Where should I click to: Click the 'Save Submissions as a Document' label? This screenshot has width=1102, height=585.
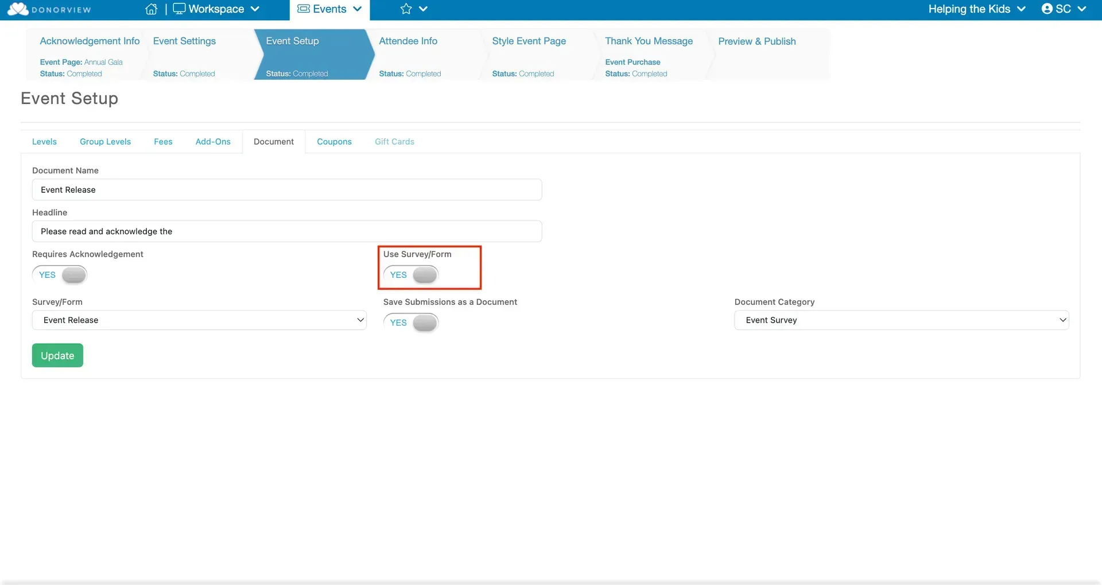click(450, 302)
